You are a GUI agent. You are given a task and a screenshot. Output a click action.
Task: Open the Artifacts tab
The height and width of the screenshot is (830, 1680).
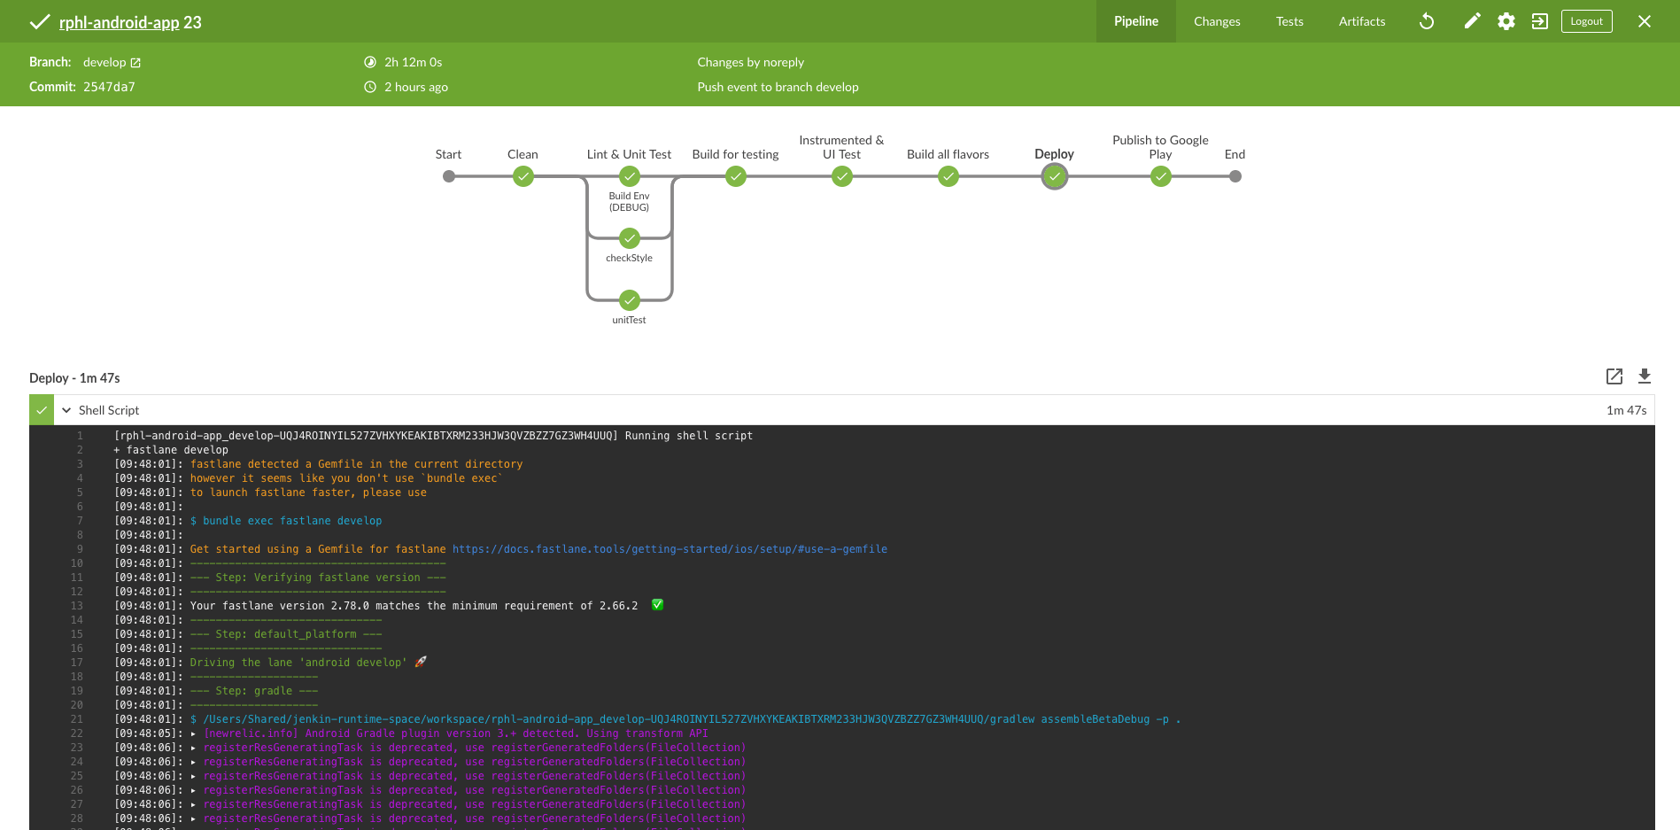1361,21
